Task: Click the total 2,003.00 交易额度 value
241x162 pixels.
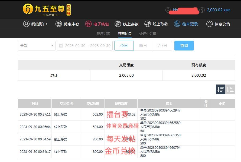Action: click(x=126, y=75)
